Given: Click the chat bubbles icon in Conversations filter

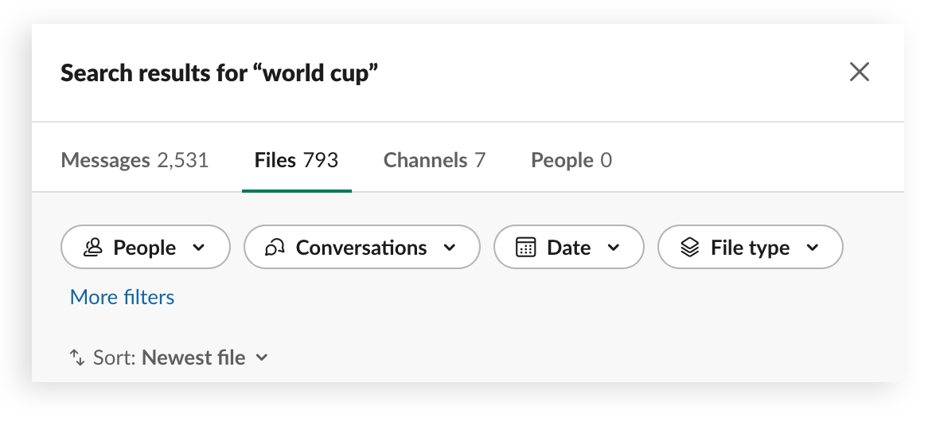Looking at the screenshot, I should [275, 247].
